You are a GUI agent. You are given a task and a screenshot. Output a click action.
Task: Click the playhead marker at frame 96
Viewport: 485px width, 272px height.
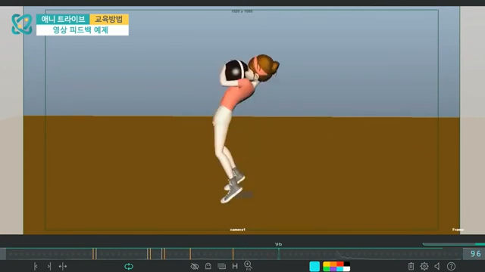click(279, 254)
